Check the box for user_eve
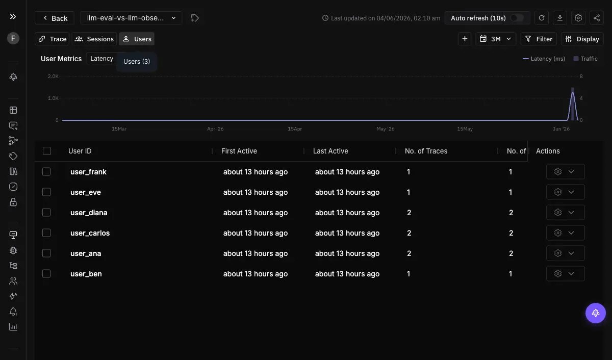The width and height of the screenshot is (612, 360). pyautogui.click(x=46, y=192)
